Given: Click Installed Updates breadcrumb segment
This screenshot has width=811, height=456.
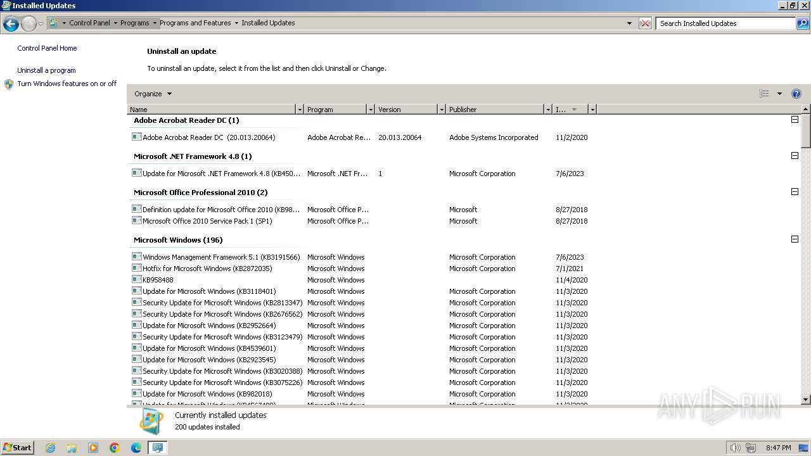Looking at the screenshot, I should pyautogui.click(x=268, y=23).
